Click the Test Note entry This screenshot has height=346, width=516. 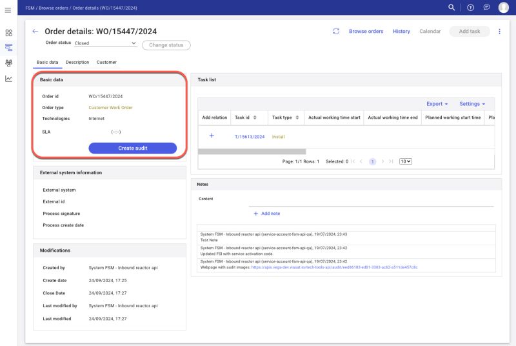(209, 240)
